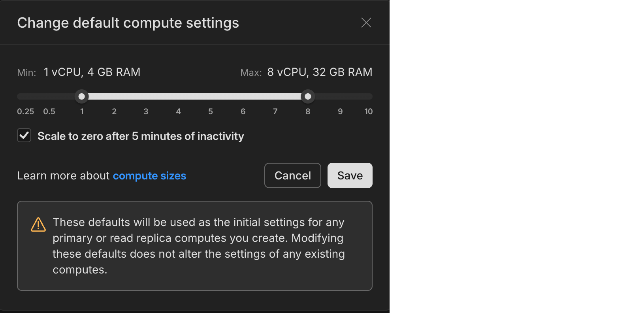Click the maximum compute slider handle
The image size is (629, 313).
308,96
